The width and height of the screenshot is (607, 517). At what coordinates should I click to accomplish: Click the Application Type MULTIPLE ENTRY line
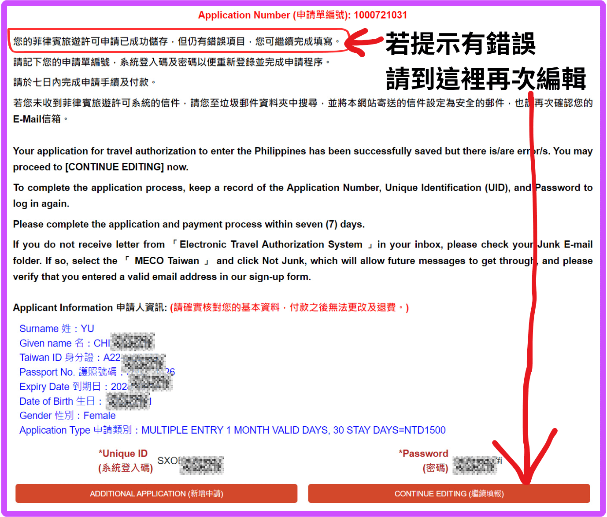(232, 430)
